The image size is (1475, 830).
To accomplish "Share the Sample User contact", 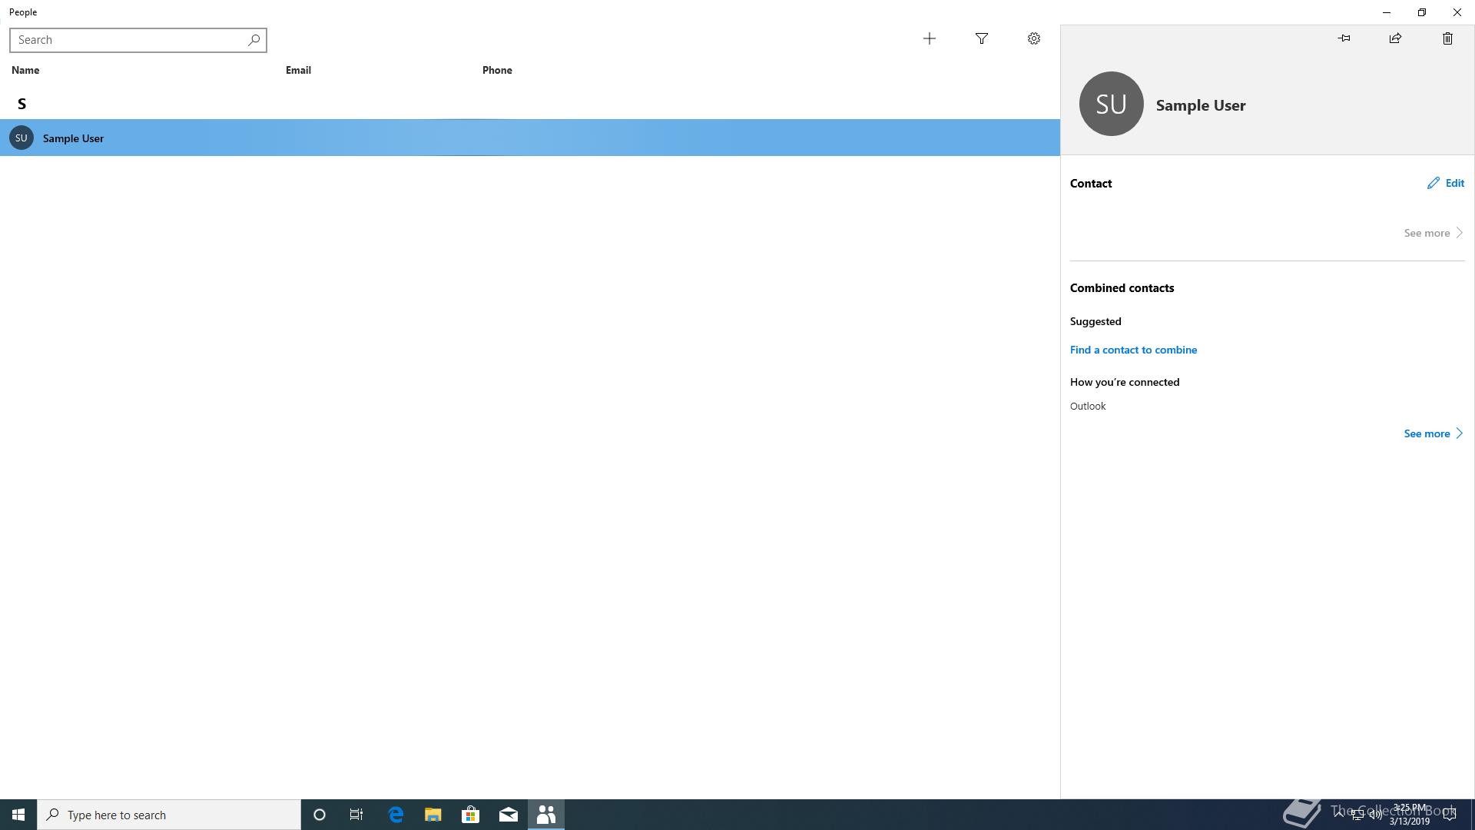I will (x=1395, y=38).
